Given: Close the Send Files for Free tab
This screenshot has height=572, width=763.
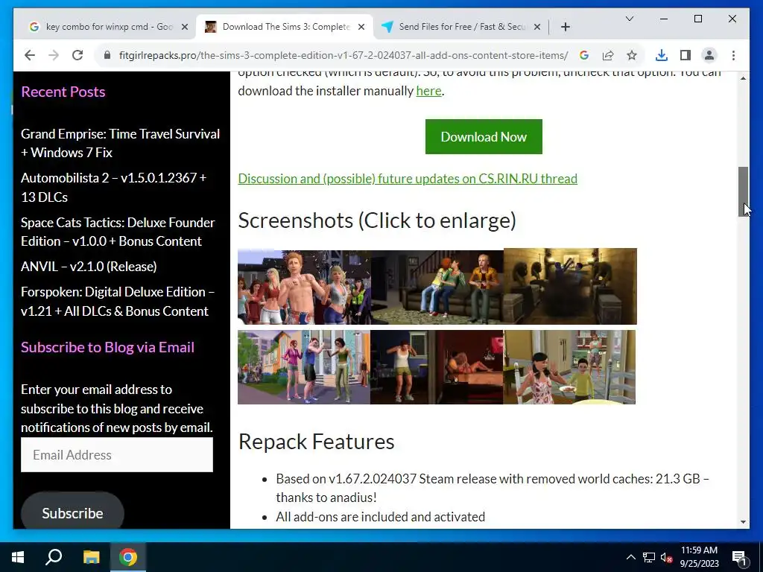Looking at the screenshot, I should 537,27.
